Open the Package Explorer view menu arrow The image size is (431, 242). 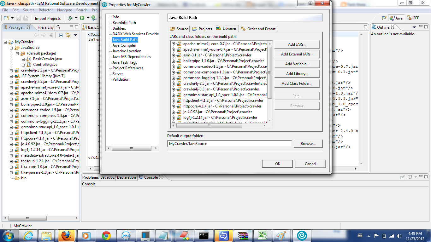[x=75, y=35]
